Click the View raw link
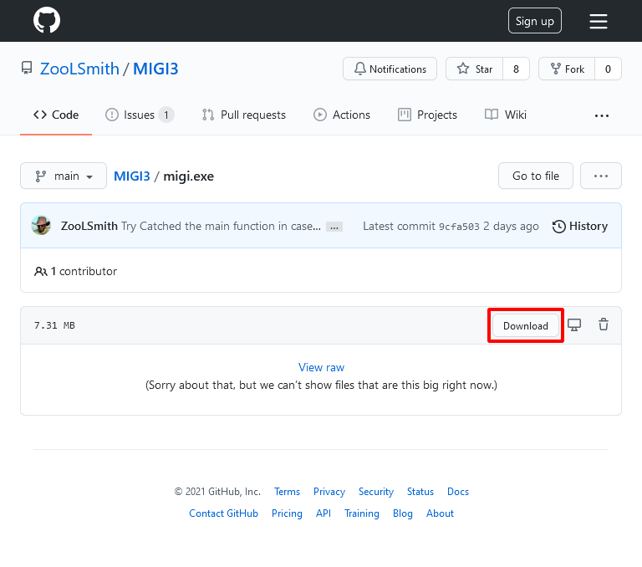 point(321,367)
